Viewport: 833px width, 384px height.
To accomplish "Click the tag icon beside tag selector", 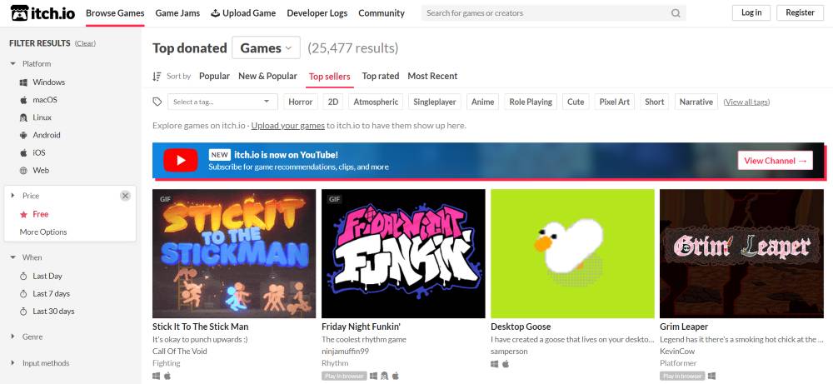I will (x=157, y=102).
